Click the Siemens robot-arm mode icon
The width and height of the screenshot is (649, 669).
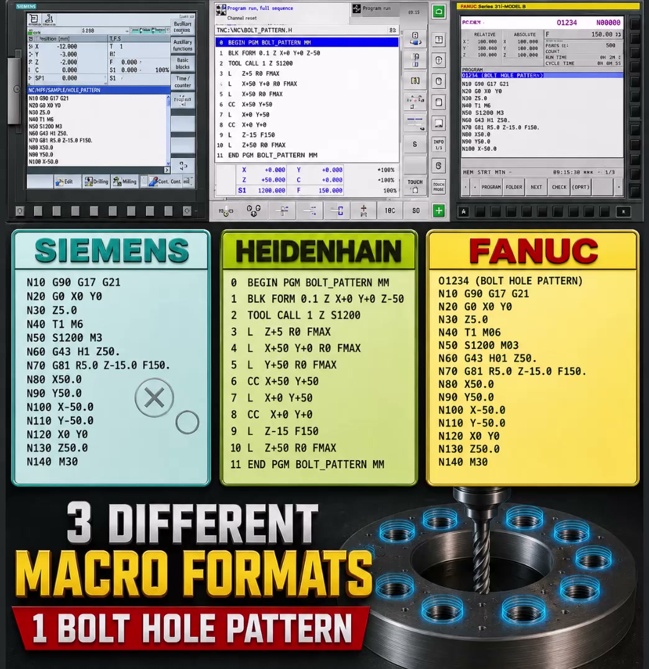49,19
